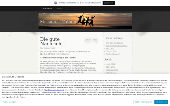Click the 'Weitere Informationen' button

pyautogui.click(x=143, y=102)
